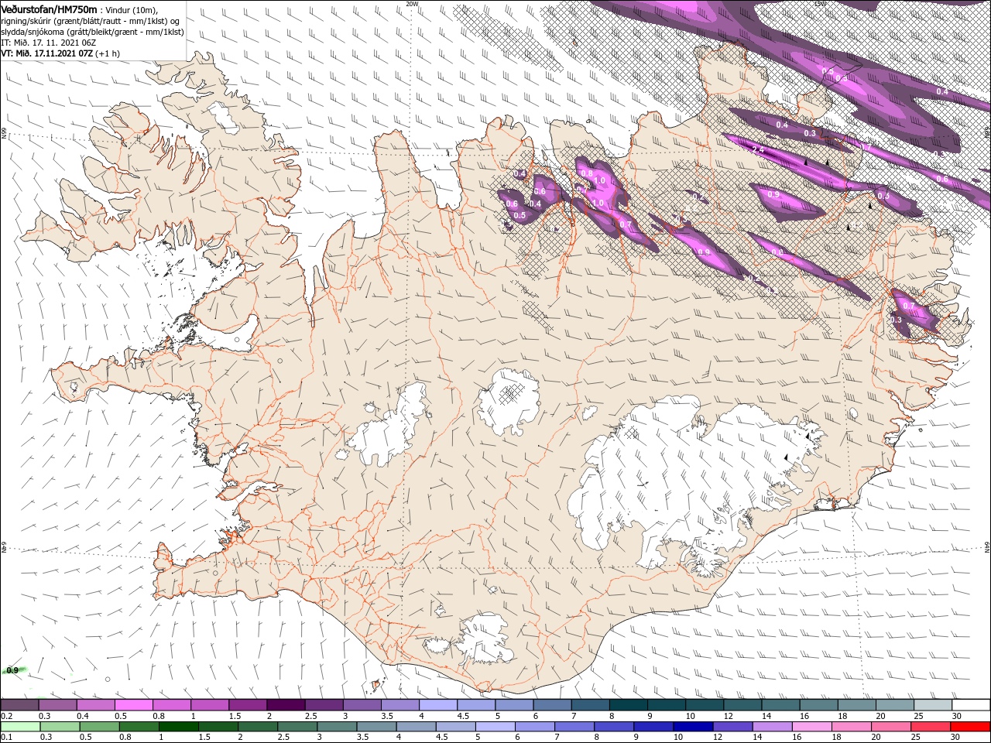Click the 0.9 value beside the green patch
This screenshot has width=991, height=743.
click(12, 670)
